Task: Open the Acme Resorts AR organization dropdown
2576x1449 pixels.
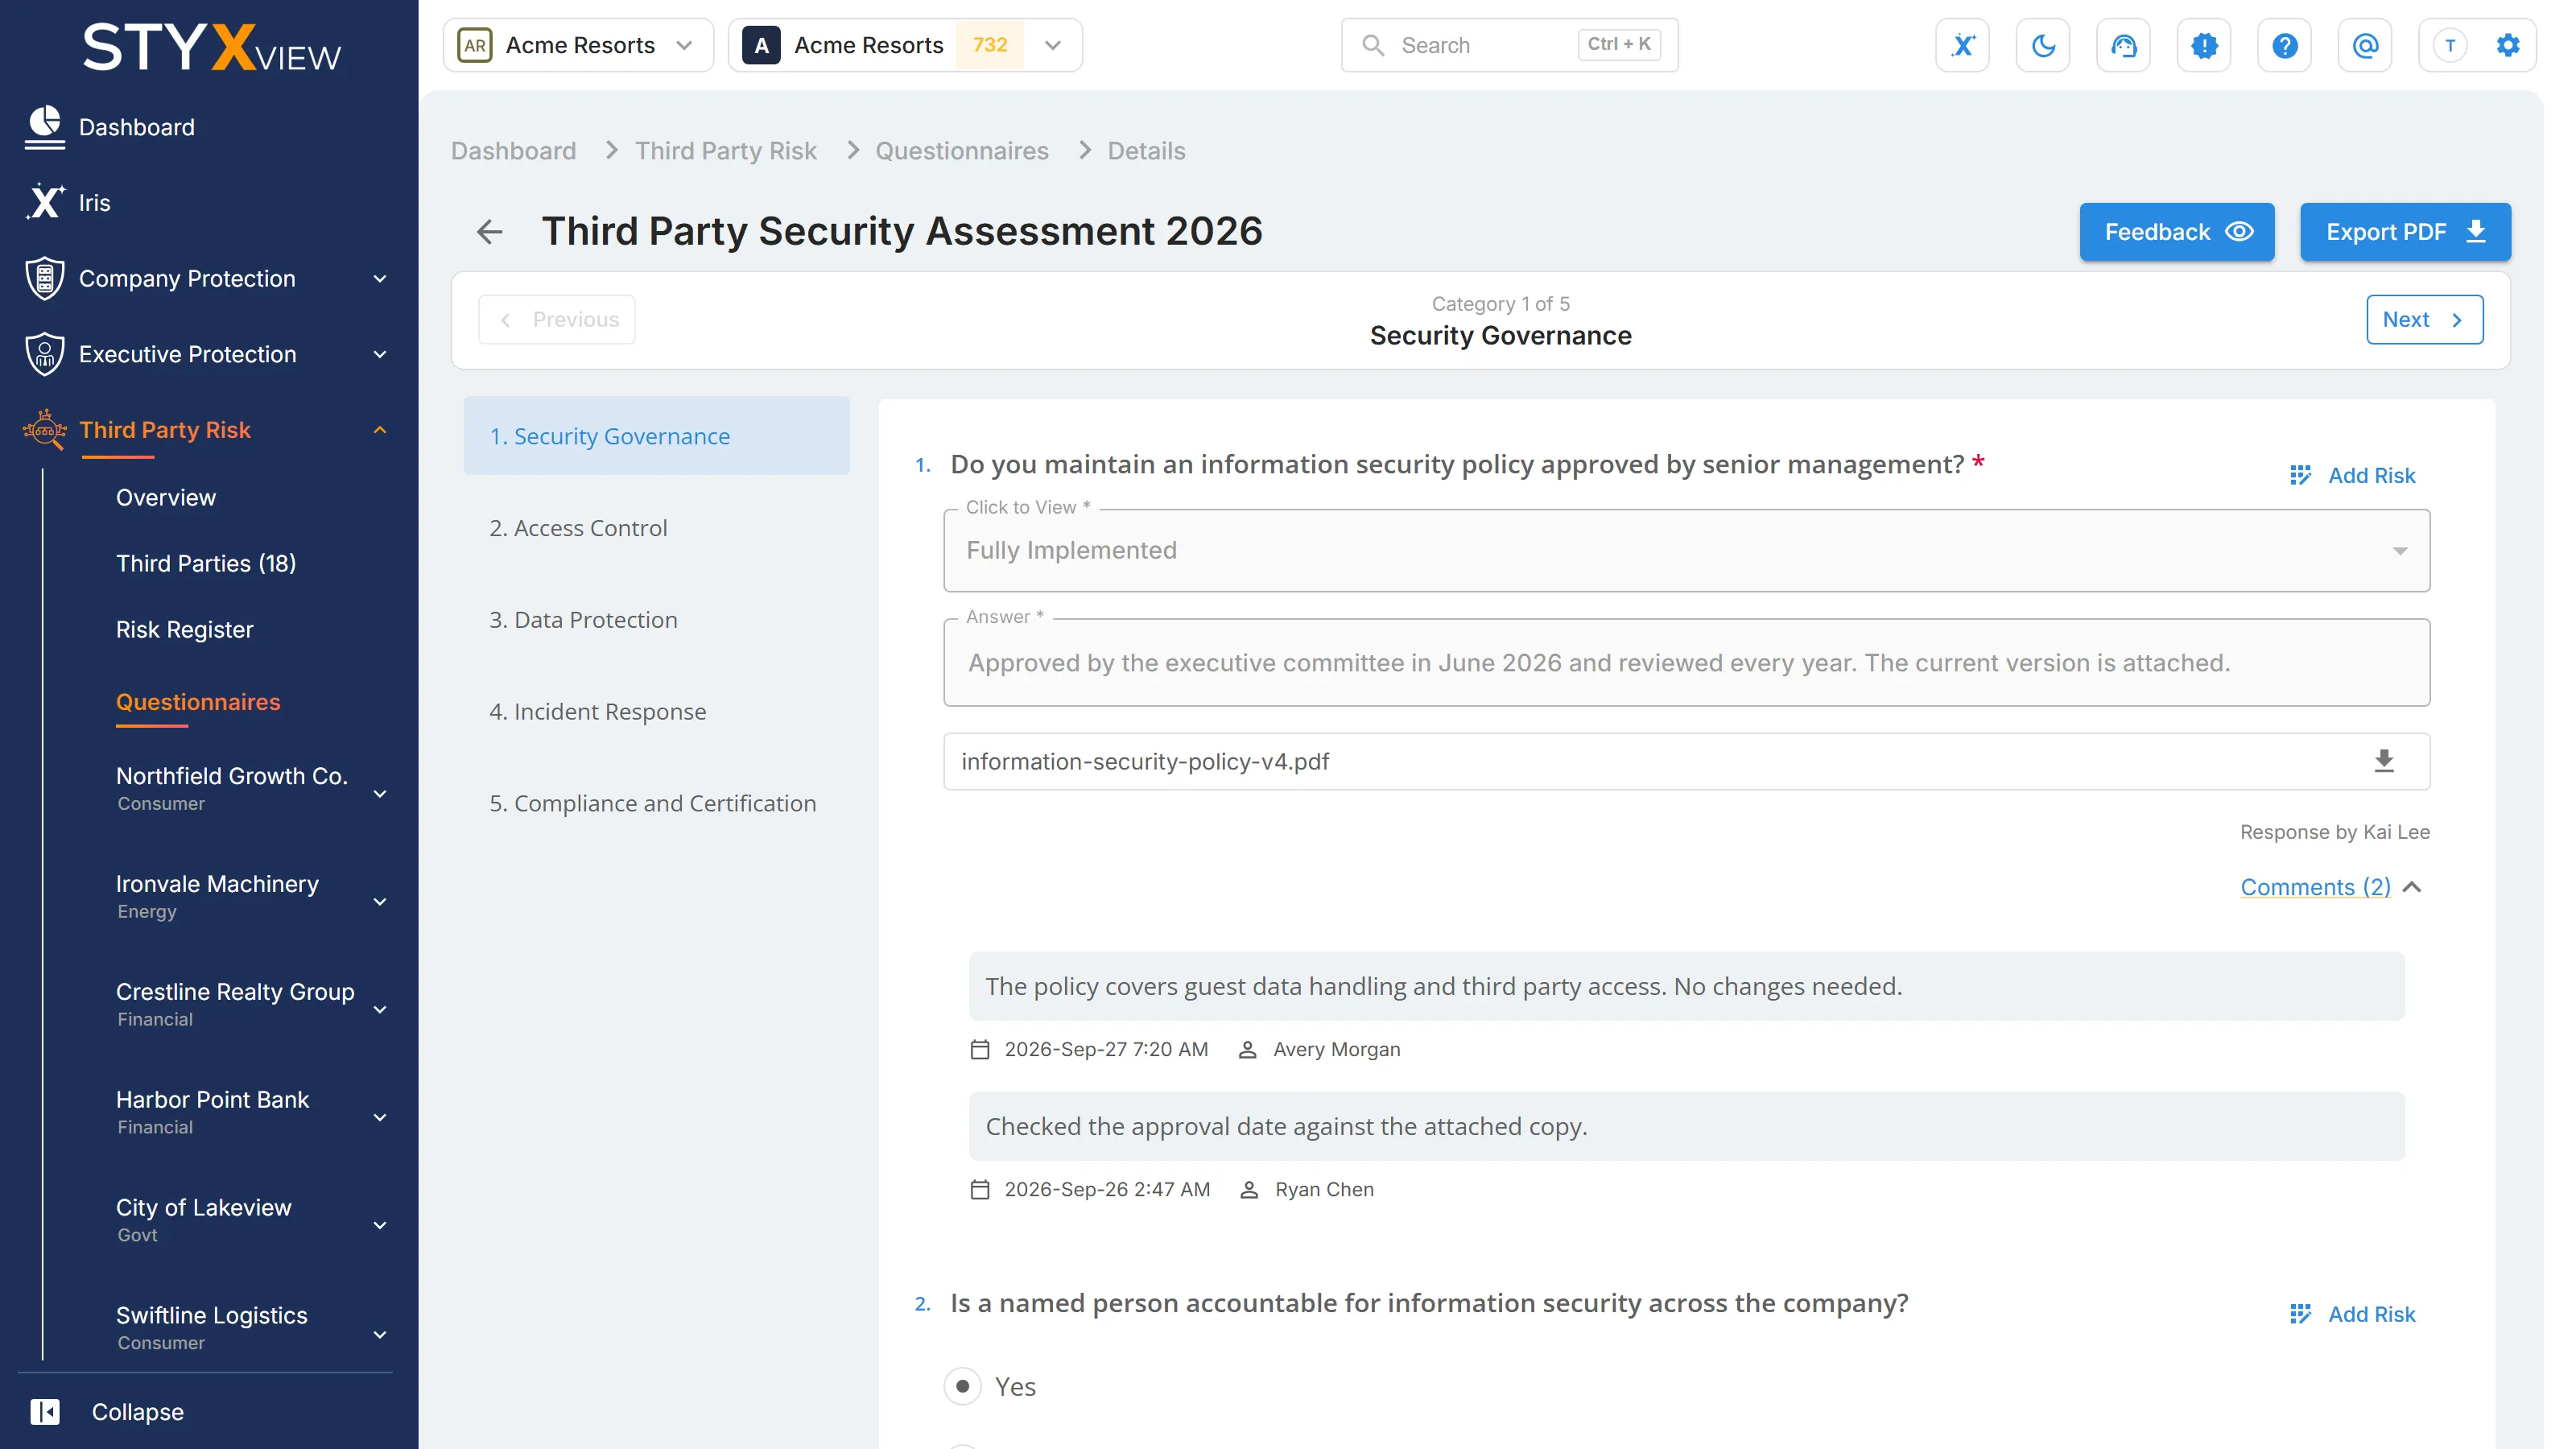Action: coord(578,45)
